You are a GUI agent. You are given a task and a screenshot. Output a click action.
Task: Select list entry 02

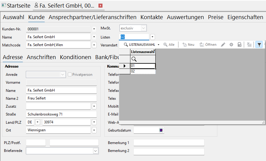point(143,71)
